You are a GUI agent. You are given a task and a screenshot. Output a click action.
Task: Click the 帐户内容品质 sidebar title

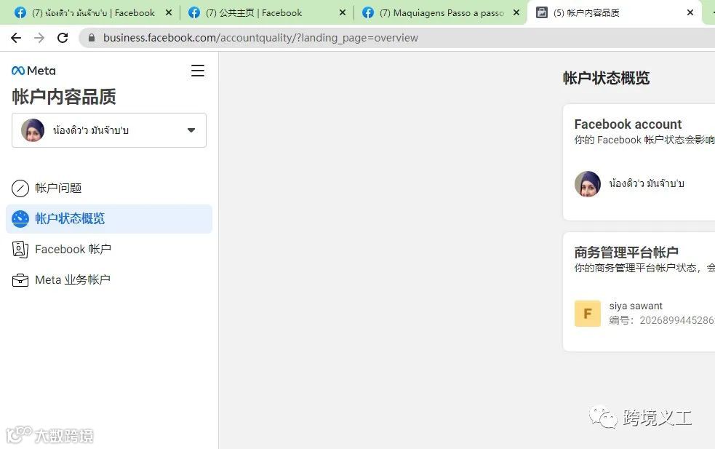(64, 97)
